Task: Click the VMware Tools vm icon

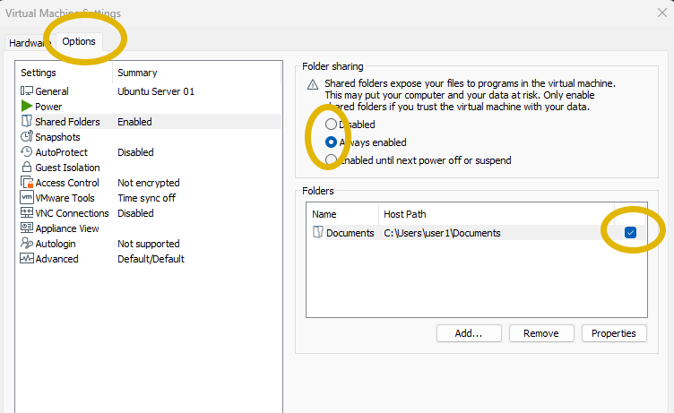Action: [27, 197]
